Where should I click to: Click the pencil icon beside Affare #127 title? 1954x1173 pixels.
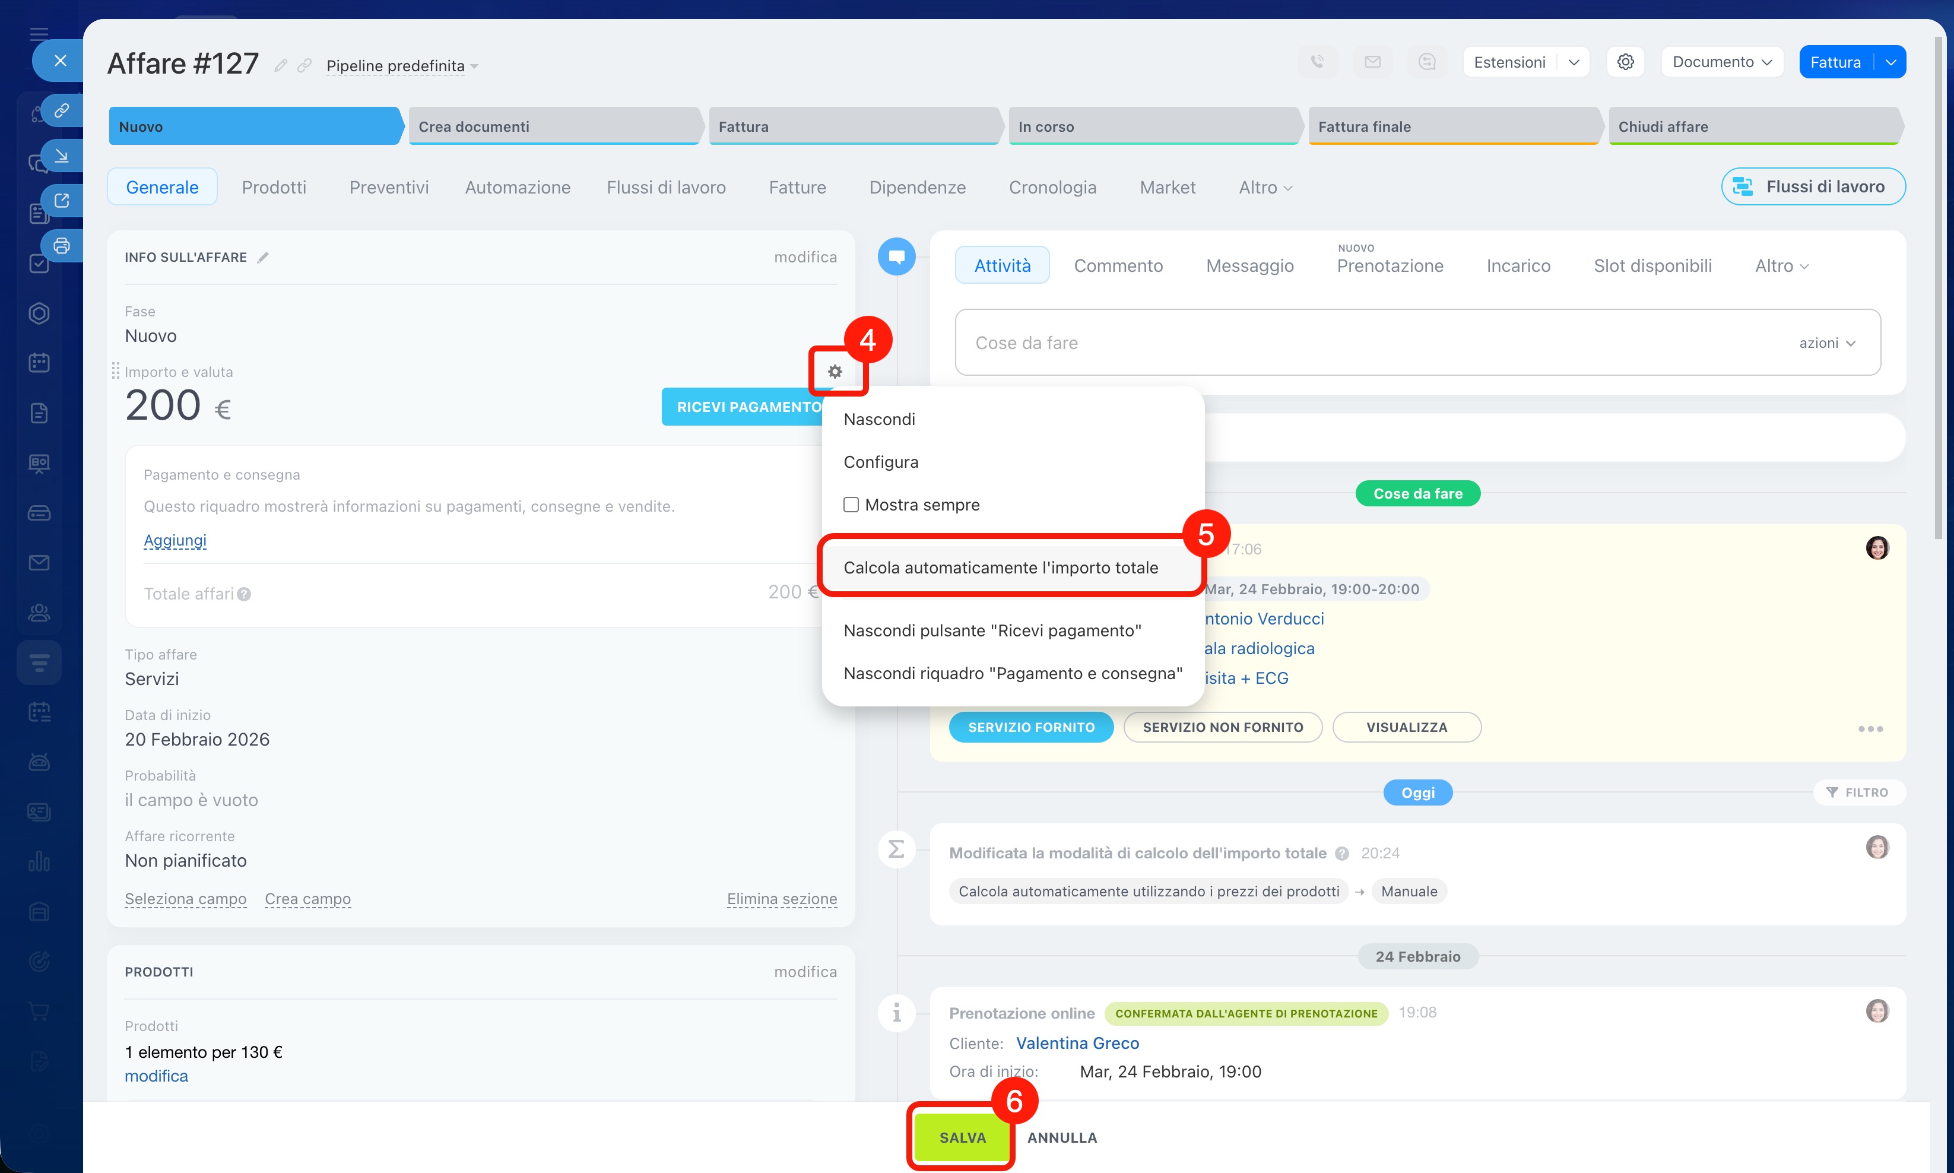pyautogui.click(x=281, y=66)
